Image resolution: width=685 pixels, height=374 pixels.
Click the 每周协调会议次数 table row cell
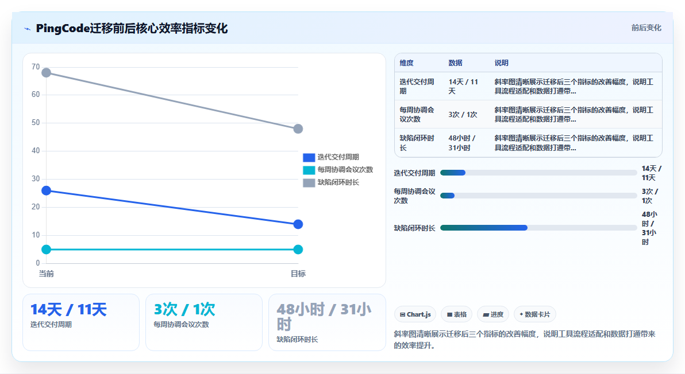(x=419, y=114)
